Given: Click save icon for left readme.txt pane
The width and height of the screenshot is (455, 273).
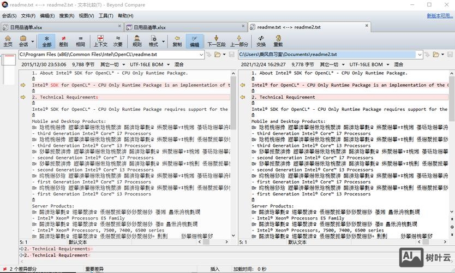Looking at the screenshot, I should (231, 54).
